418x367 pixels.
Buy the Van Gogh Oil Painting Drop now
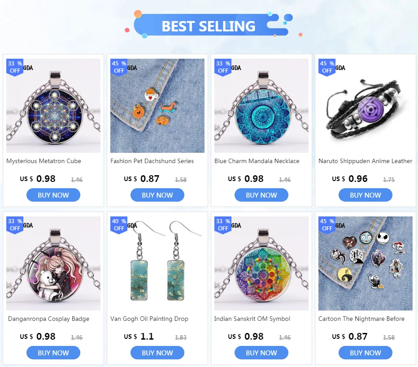[x=157, y=353]
